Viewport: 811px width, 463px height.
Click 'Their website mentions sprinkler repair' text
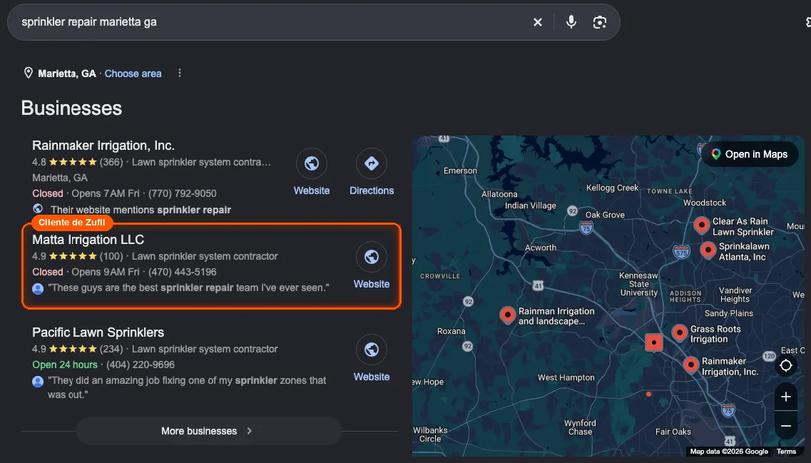click(x=141, y=210)
